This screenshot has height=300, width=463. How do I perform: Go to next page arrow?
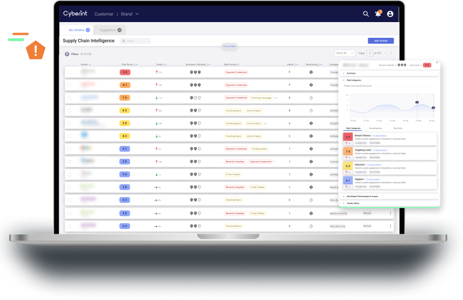pos(391,53)
